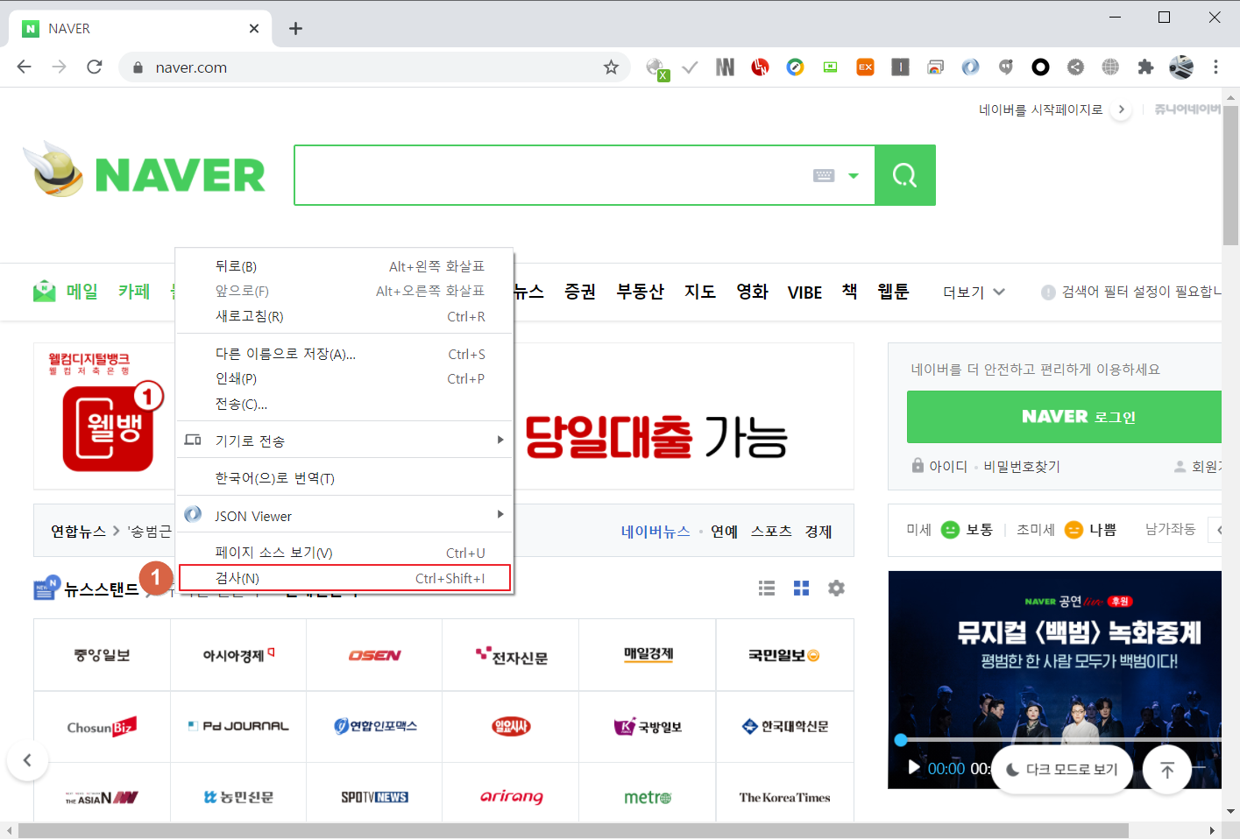Expand the JSON Viewer submenu
The height and width of the screenshot is (839, 1240).
click(344, 516)
